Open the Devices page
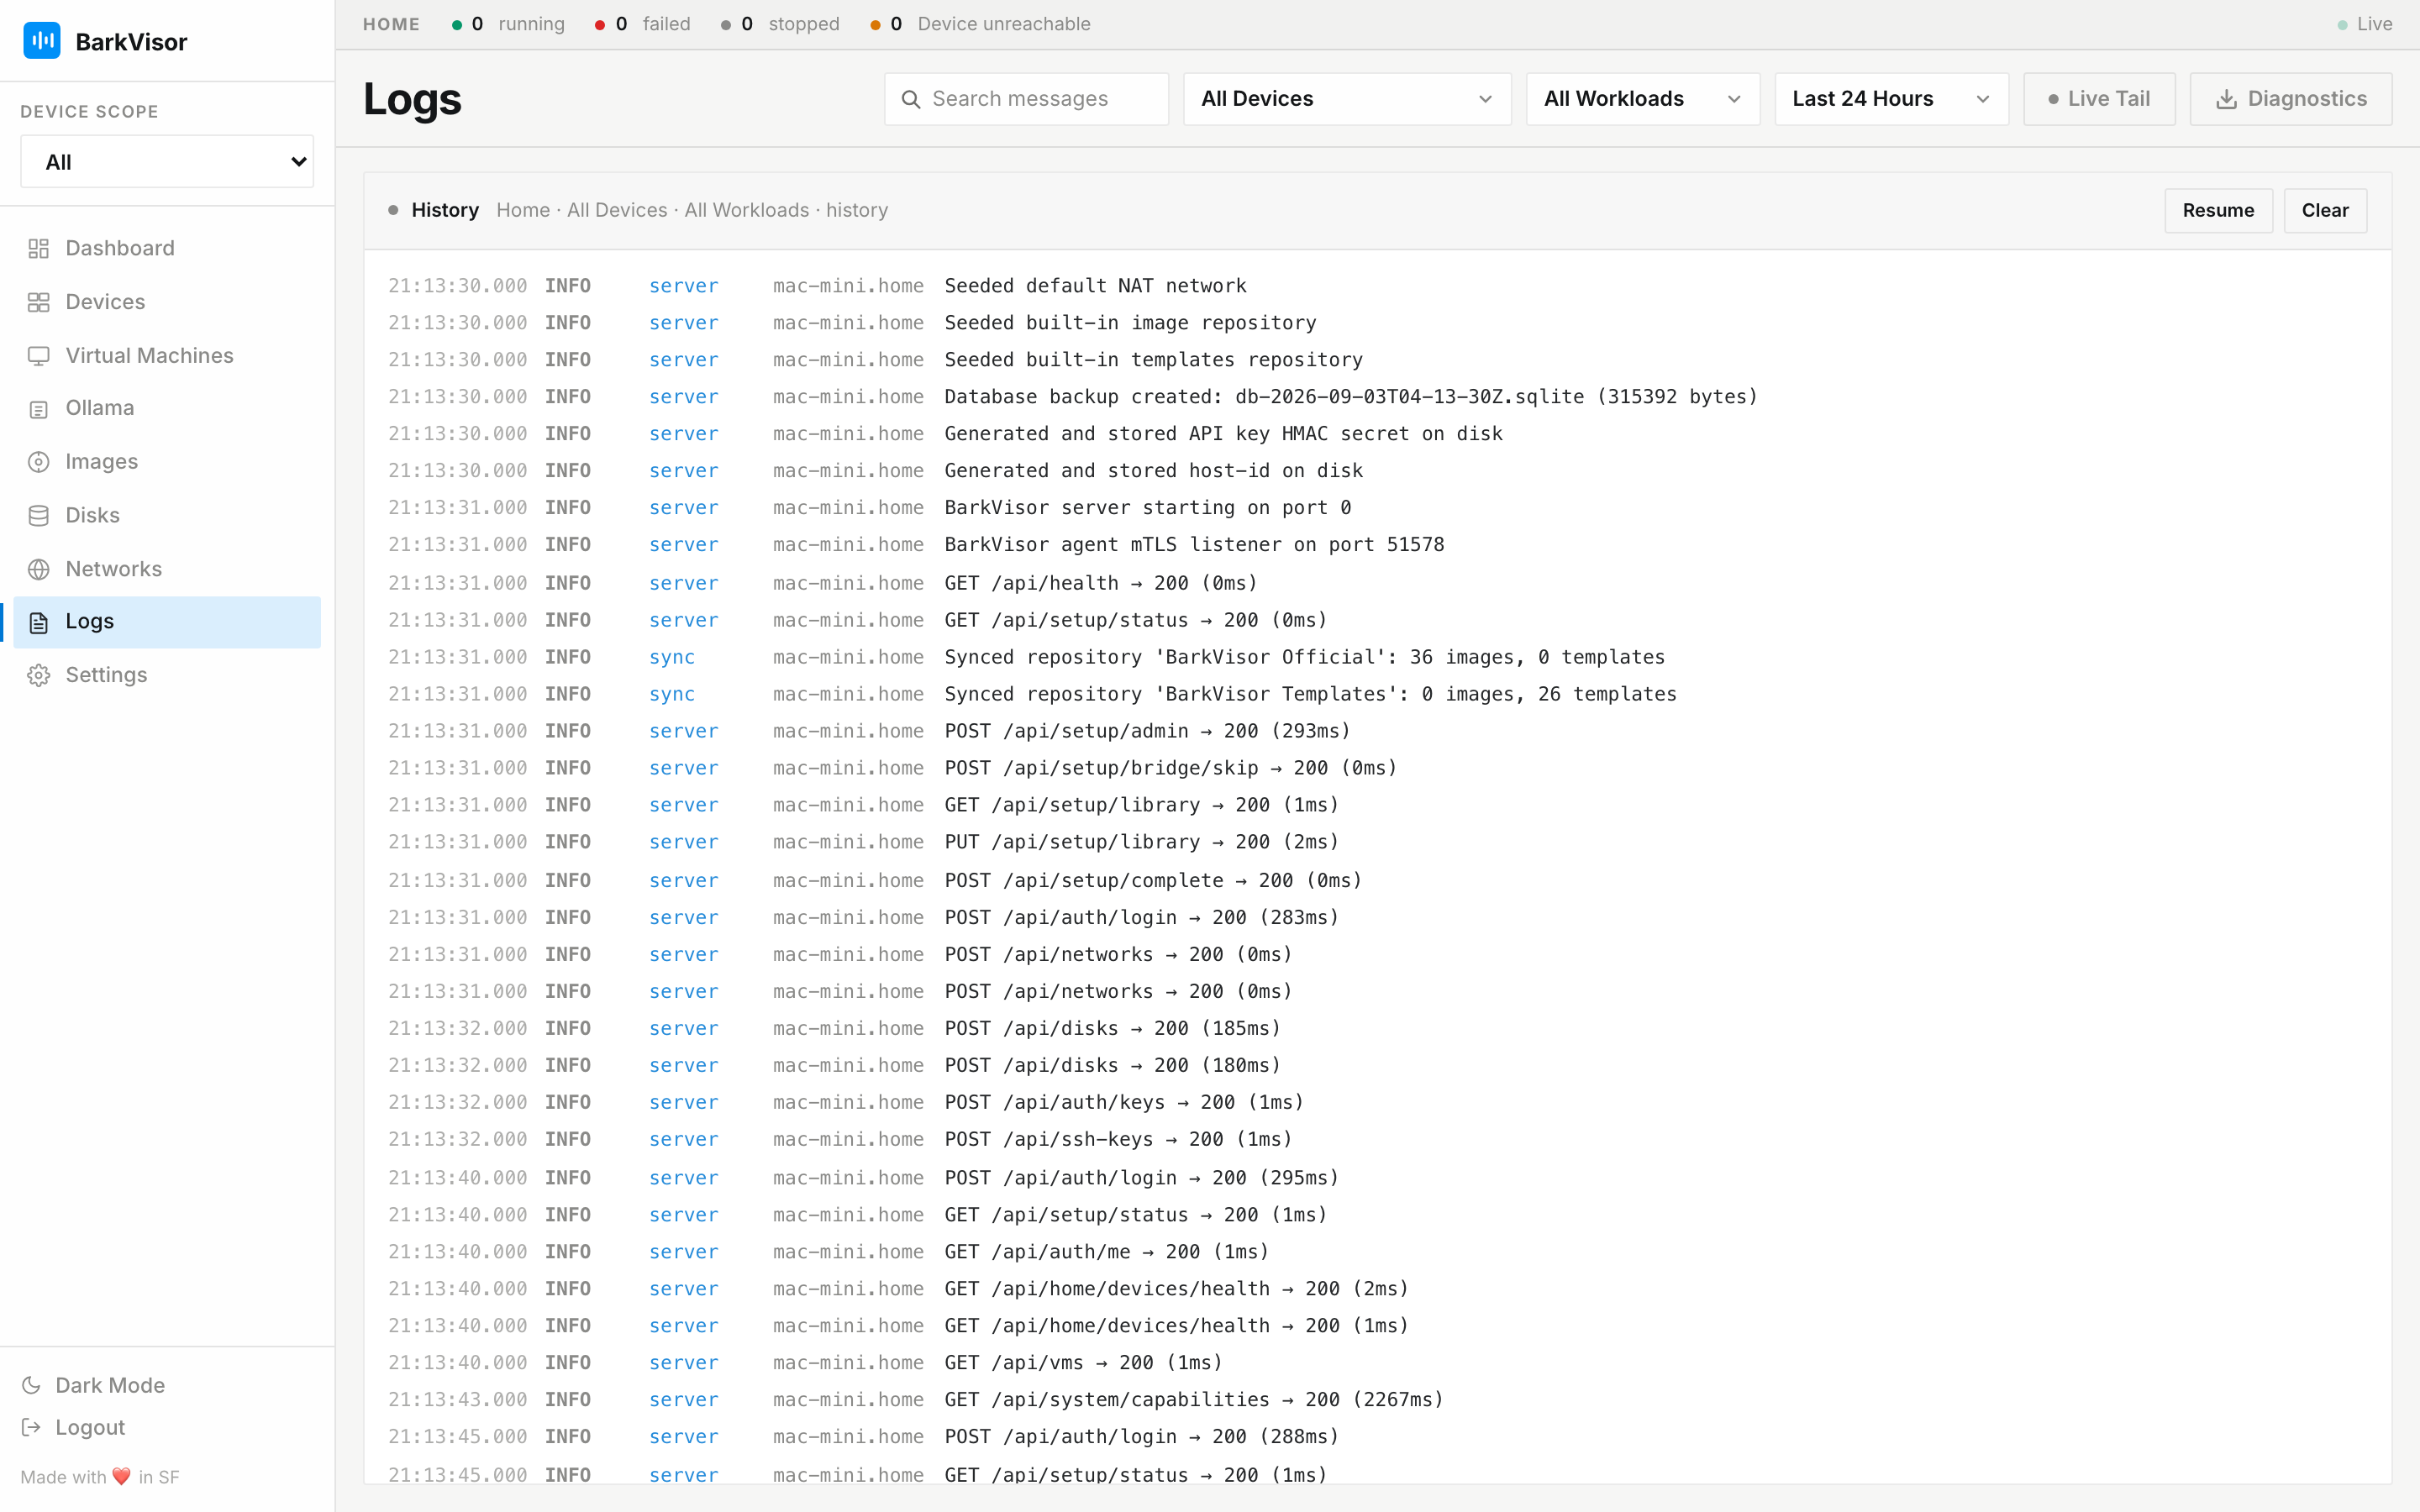This screenshot has height=1512, width=2420. click(x=167, y=302)
